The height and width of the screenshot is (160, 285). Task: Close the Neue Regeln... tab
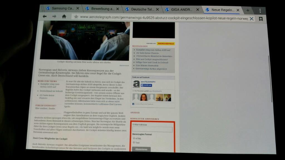click(238, 10)
